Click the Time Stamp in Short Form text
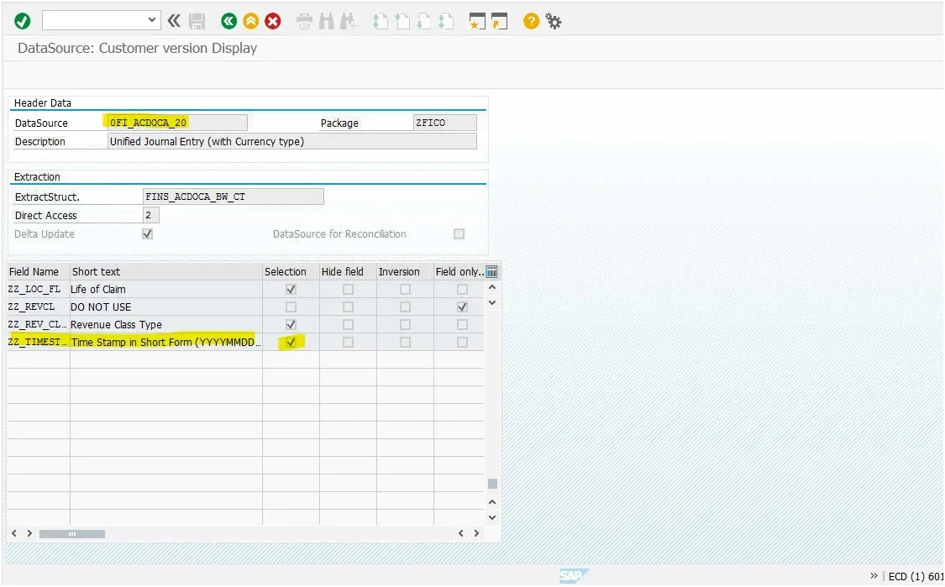 pos(165,343)
